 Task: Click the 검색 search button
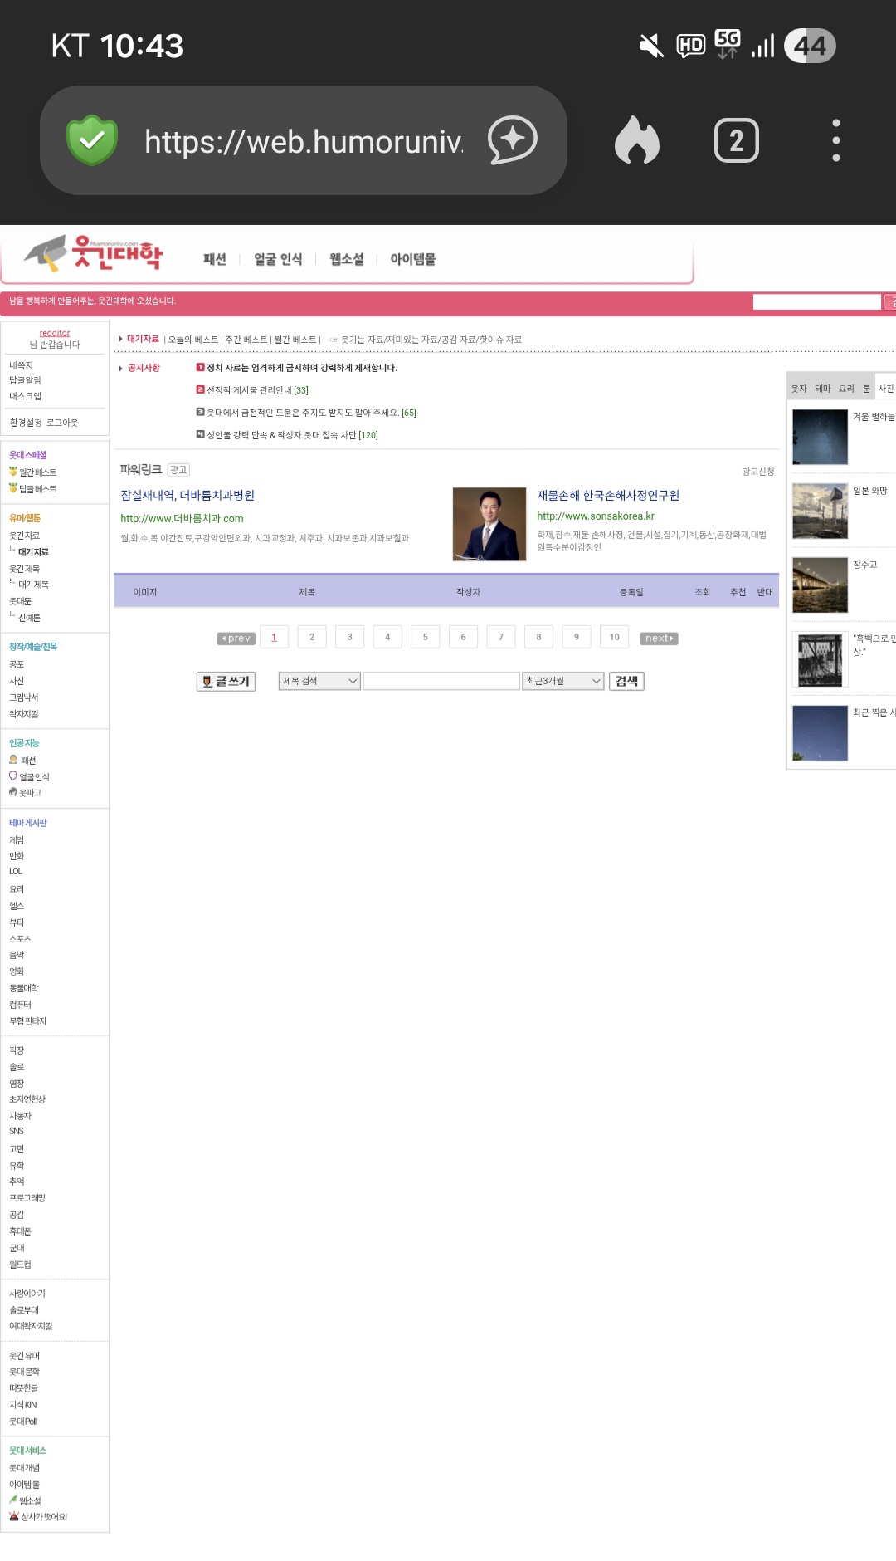click(x=626, y=681)
